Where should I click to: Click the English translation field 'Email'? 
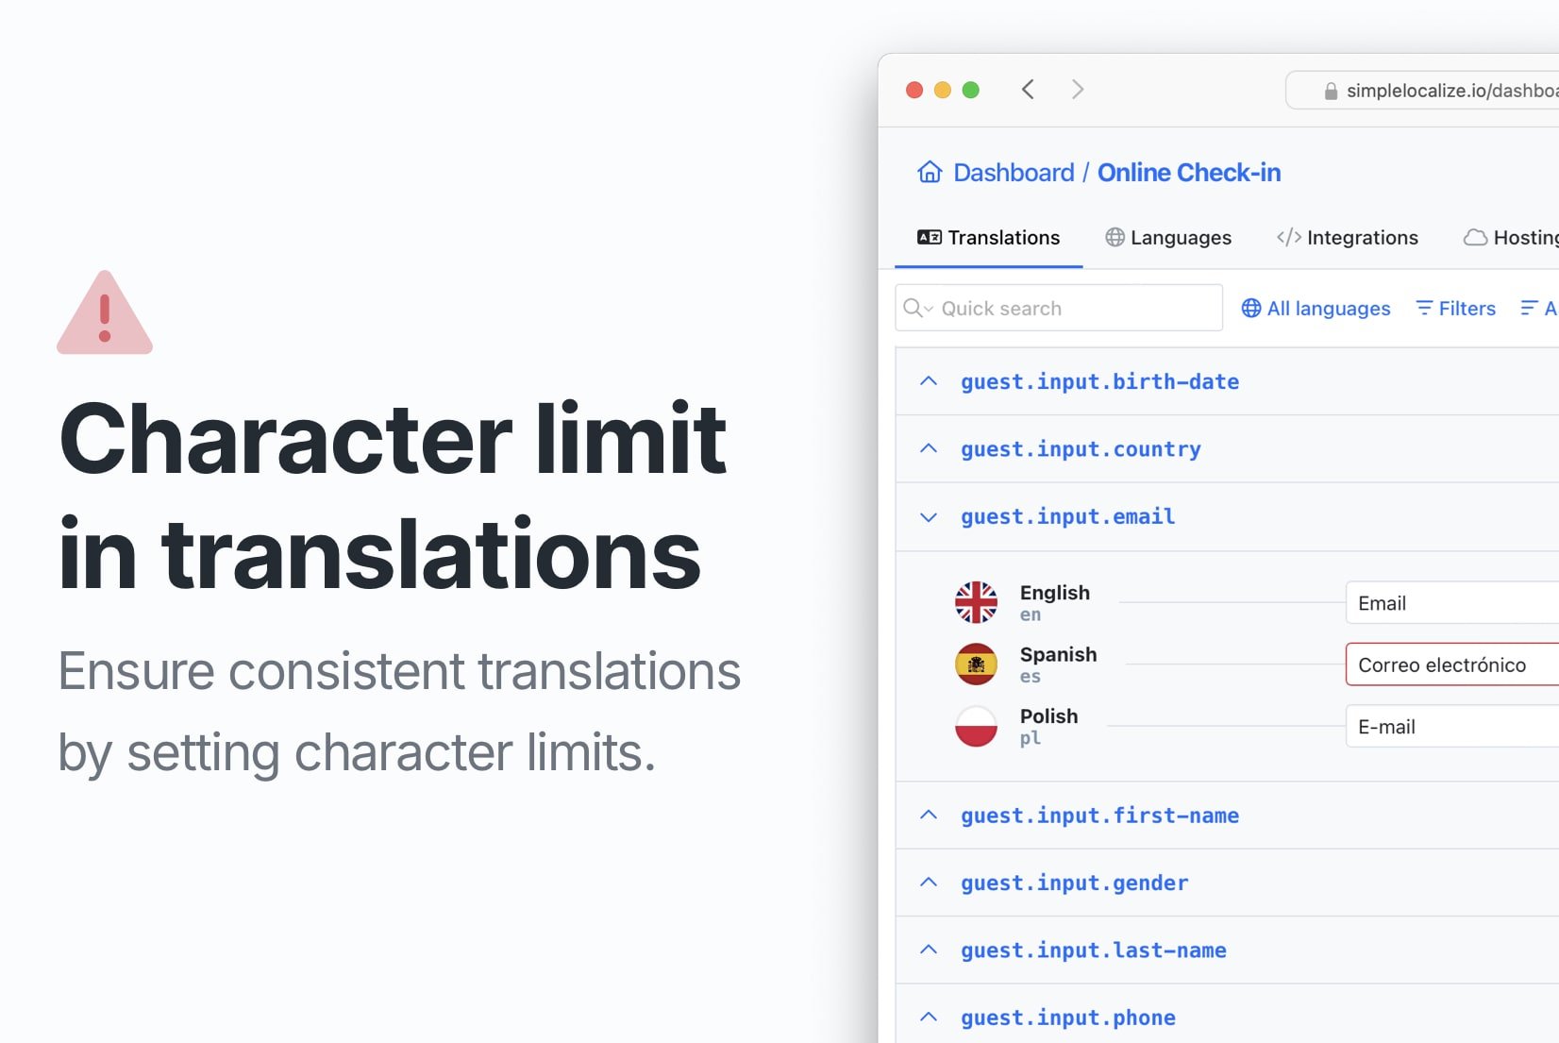coord(1452,602)
